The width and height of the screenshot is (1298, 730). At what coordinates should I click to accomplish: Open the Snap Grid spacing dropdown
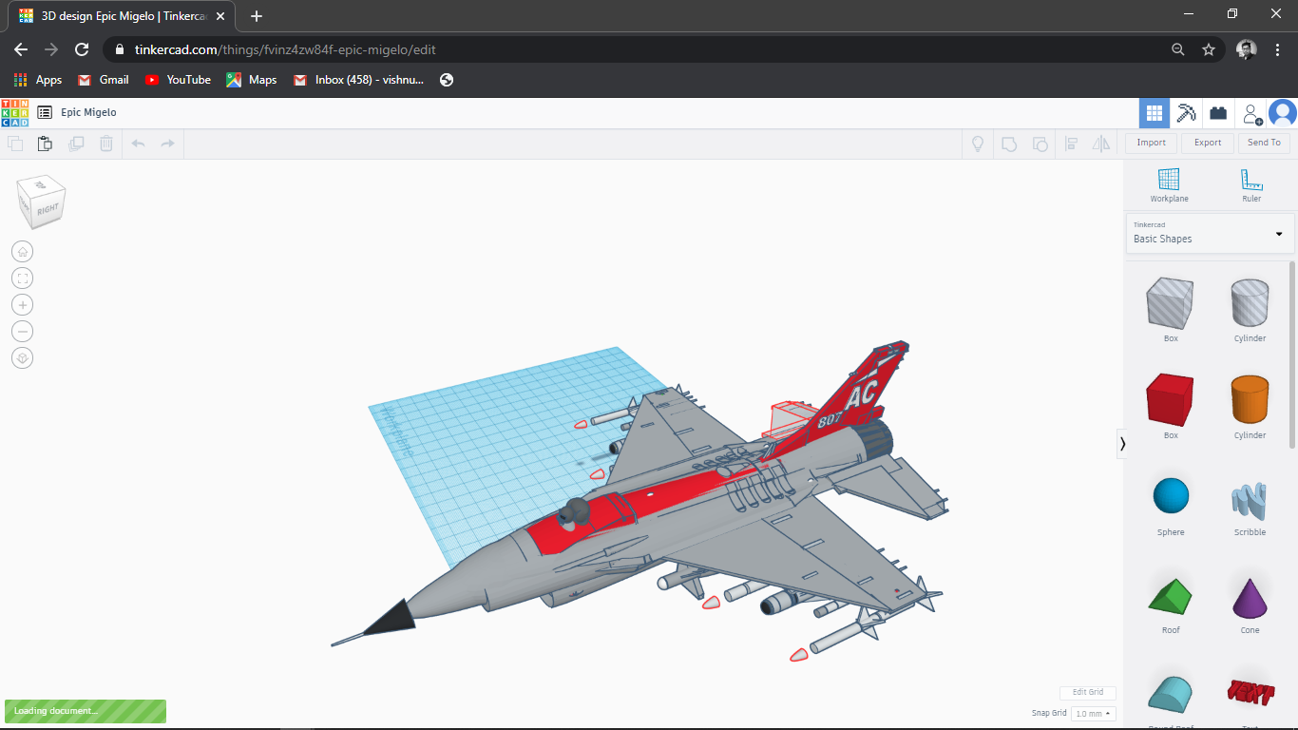pyautogui.click(x=1093, y=713)
